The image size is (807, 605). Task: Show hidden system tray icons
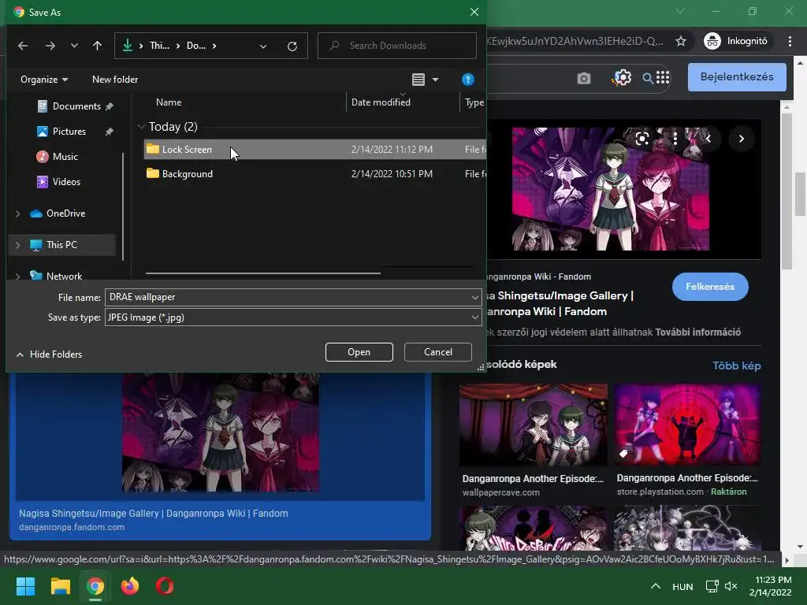tap(656, 586)
